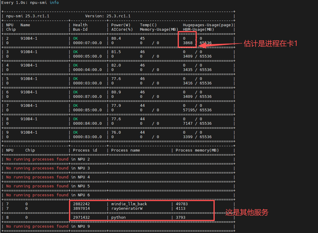318x233 pixels.
Task: Click the "Process name" column header
Action: tap(125, 150)
